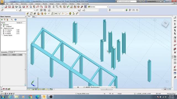This screenshot has height=99, width=177.
Task: Click the Robot R icon in taskbar
Action: [x=44, y=97]
